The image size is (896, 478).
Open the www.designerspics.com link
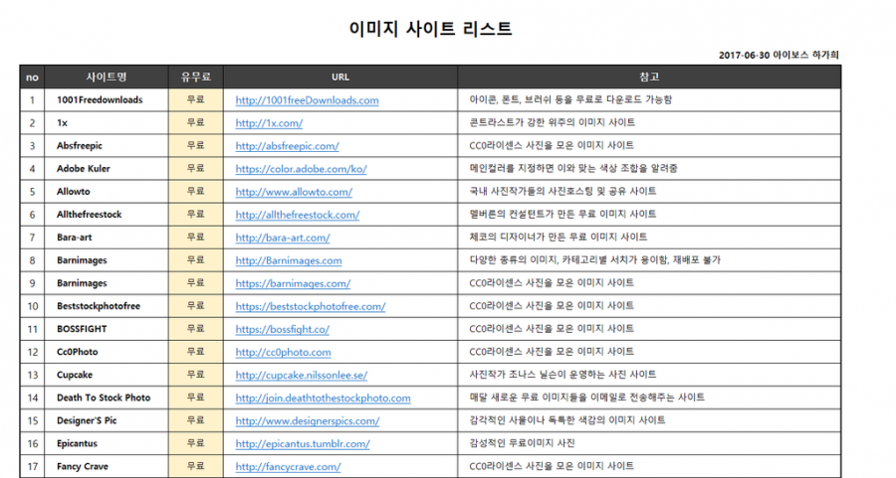tap(307, 420)
